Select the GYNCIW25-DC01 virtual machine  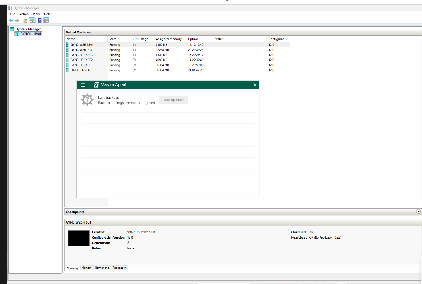pyautogui.click(x=82, y=50)
